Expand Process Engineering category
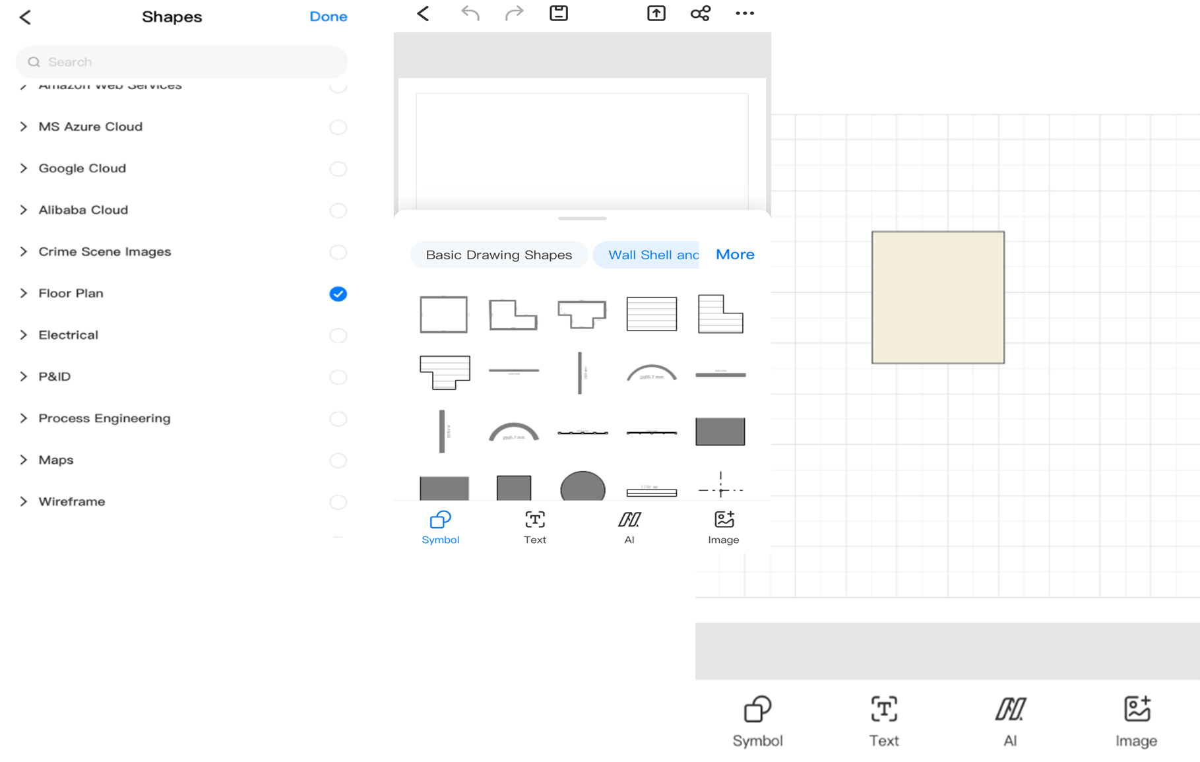Screen dimensions: 1200x762 pyautogui.click(x=24, y=418)
